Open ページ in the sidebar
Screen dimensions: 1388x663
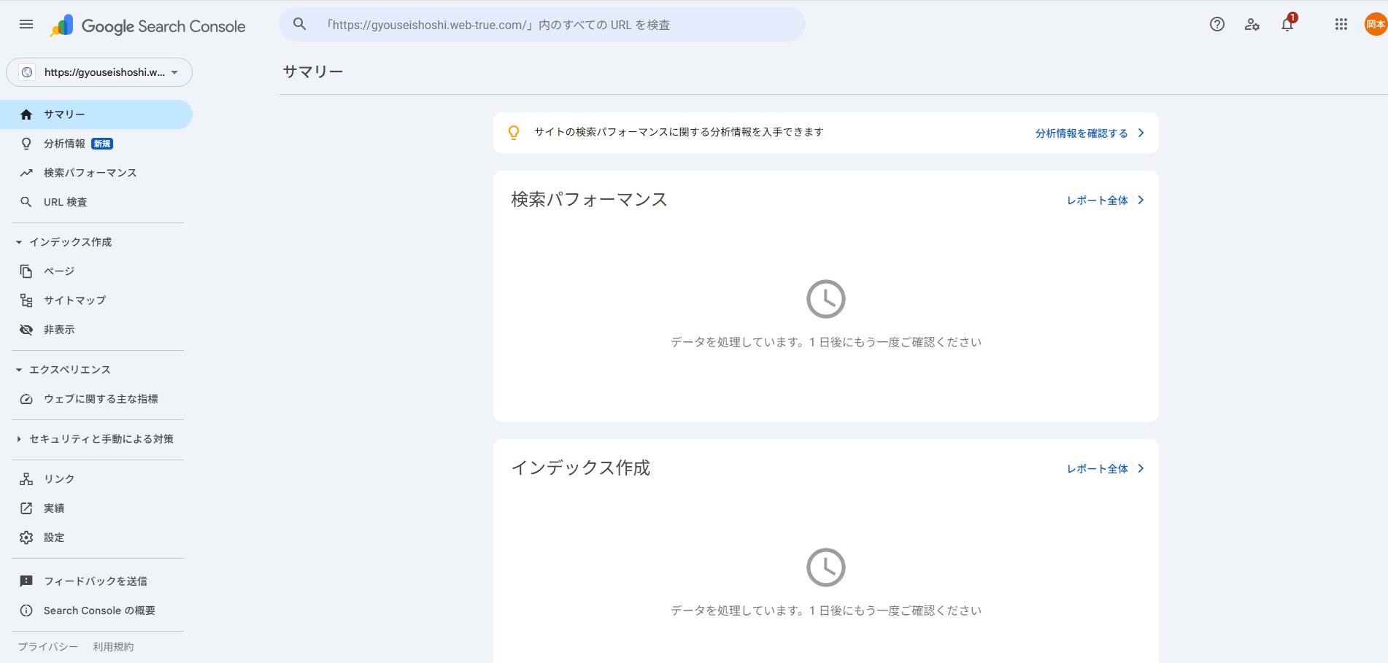click(96, 271)
